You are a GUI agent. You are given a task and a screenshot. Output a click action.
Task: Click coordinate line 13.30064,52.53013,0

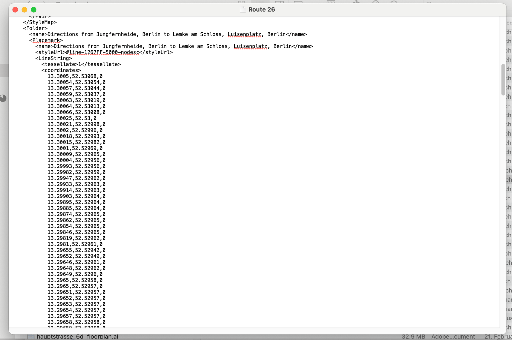pyautogui.click(x=77, y=106)
